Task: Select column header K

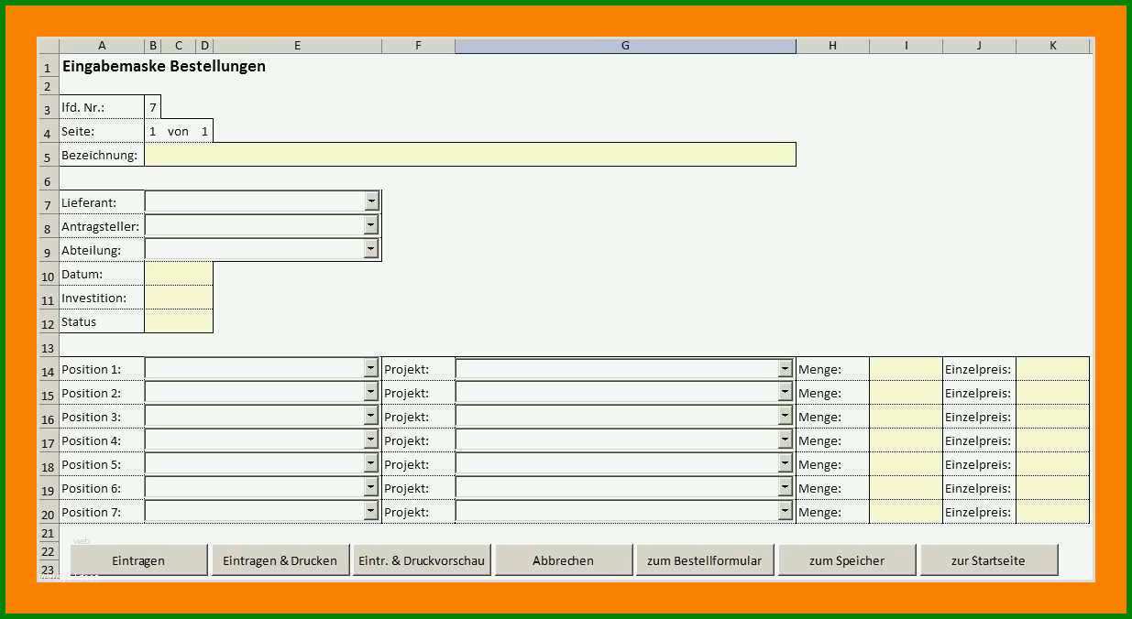Action: click(1053, 46)
